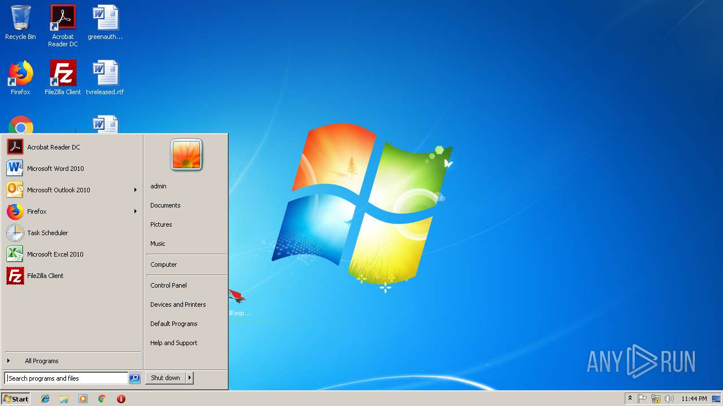Image resolution: width=723 pixels, height=406 pixels.
Task: Expand Microsoft Outlook 2010 jump list arrow
Action: (136, 190)
